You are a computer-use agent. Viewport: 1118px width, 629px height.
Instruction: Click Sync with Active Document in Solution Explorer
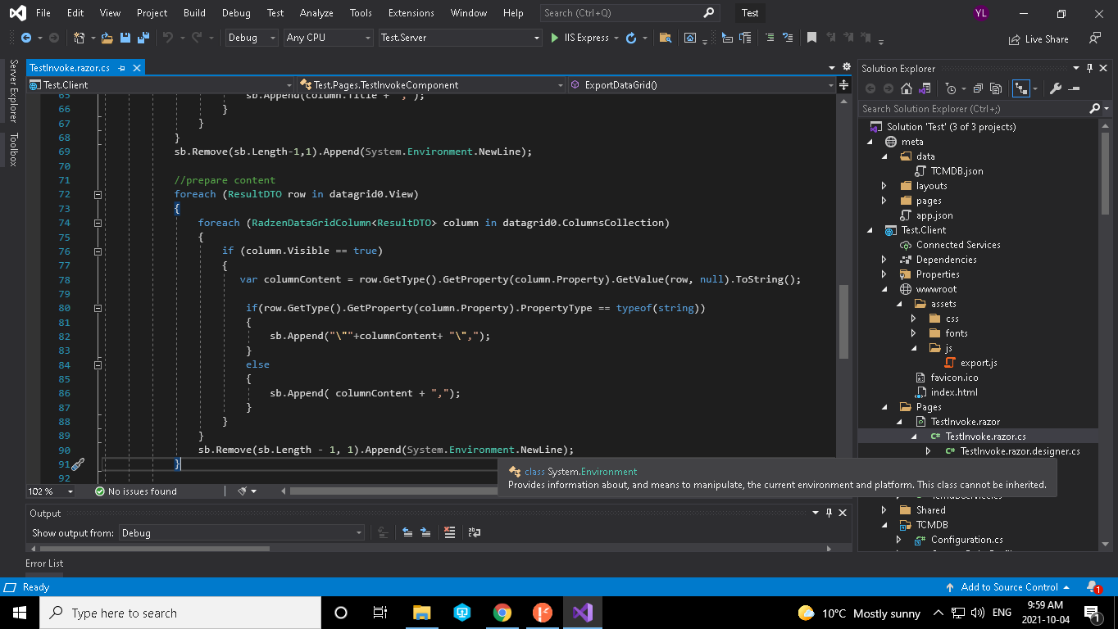pyautogui.click(x=1021, y=88)
